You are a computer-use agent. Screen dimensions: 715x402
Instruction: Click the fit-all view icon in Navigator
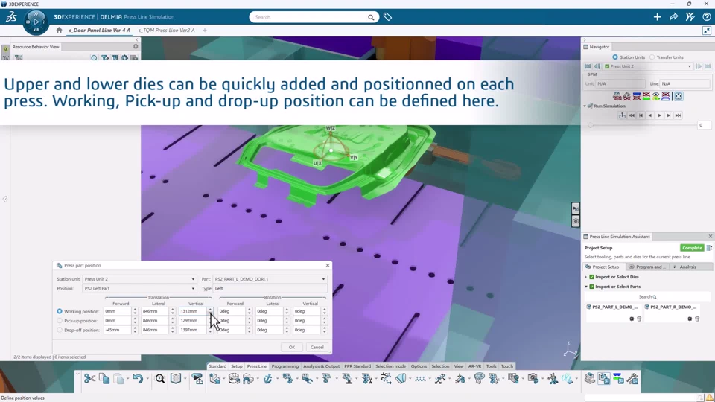coord(678,96)
